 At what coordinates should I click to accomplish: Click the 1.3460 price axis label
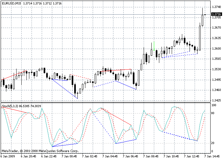pyautogui.click(x=216, y=90)
